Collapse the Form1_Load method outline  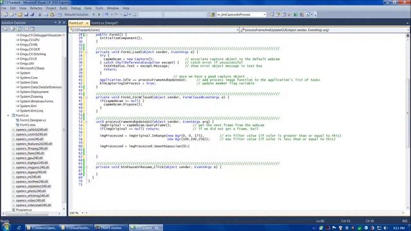click(86, 52)
